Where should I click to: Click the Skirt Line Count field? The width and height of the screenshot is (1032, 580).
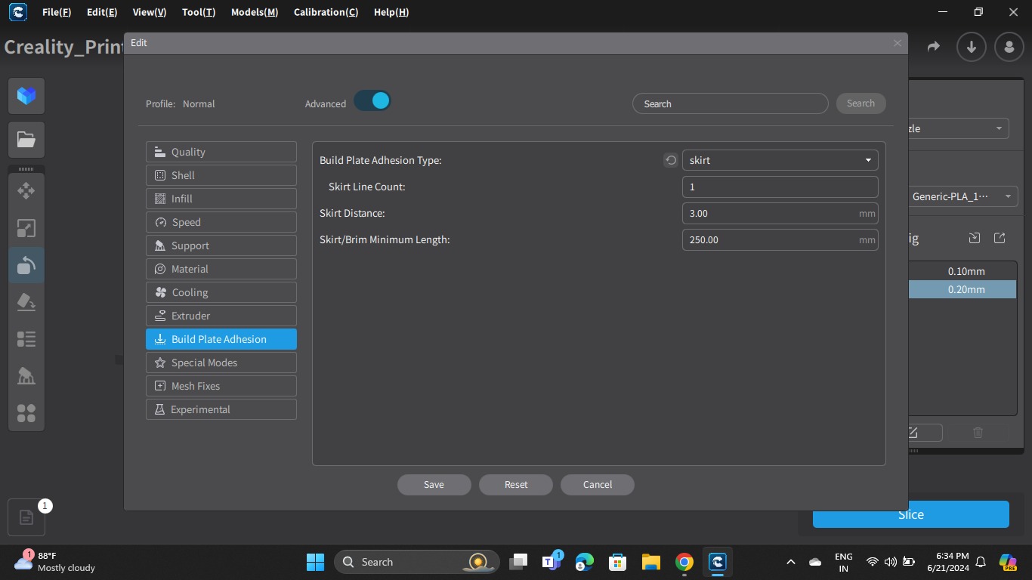[780, 187]
